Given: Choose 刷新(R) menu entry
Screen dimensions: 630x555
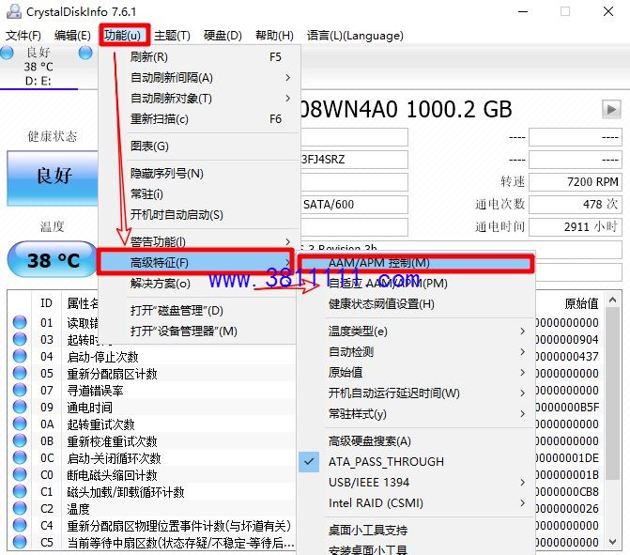Looking at the screenshot, I should (x=200, y=56).
